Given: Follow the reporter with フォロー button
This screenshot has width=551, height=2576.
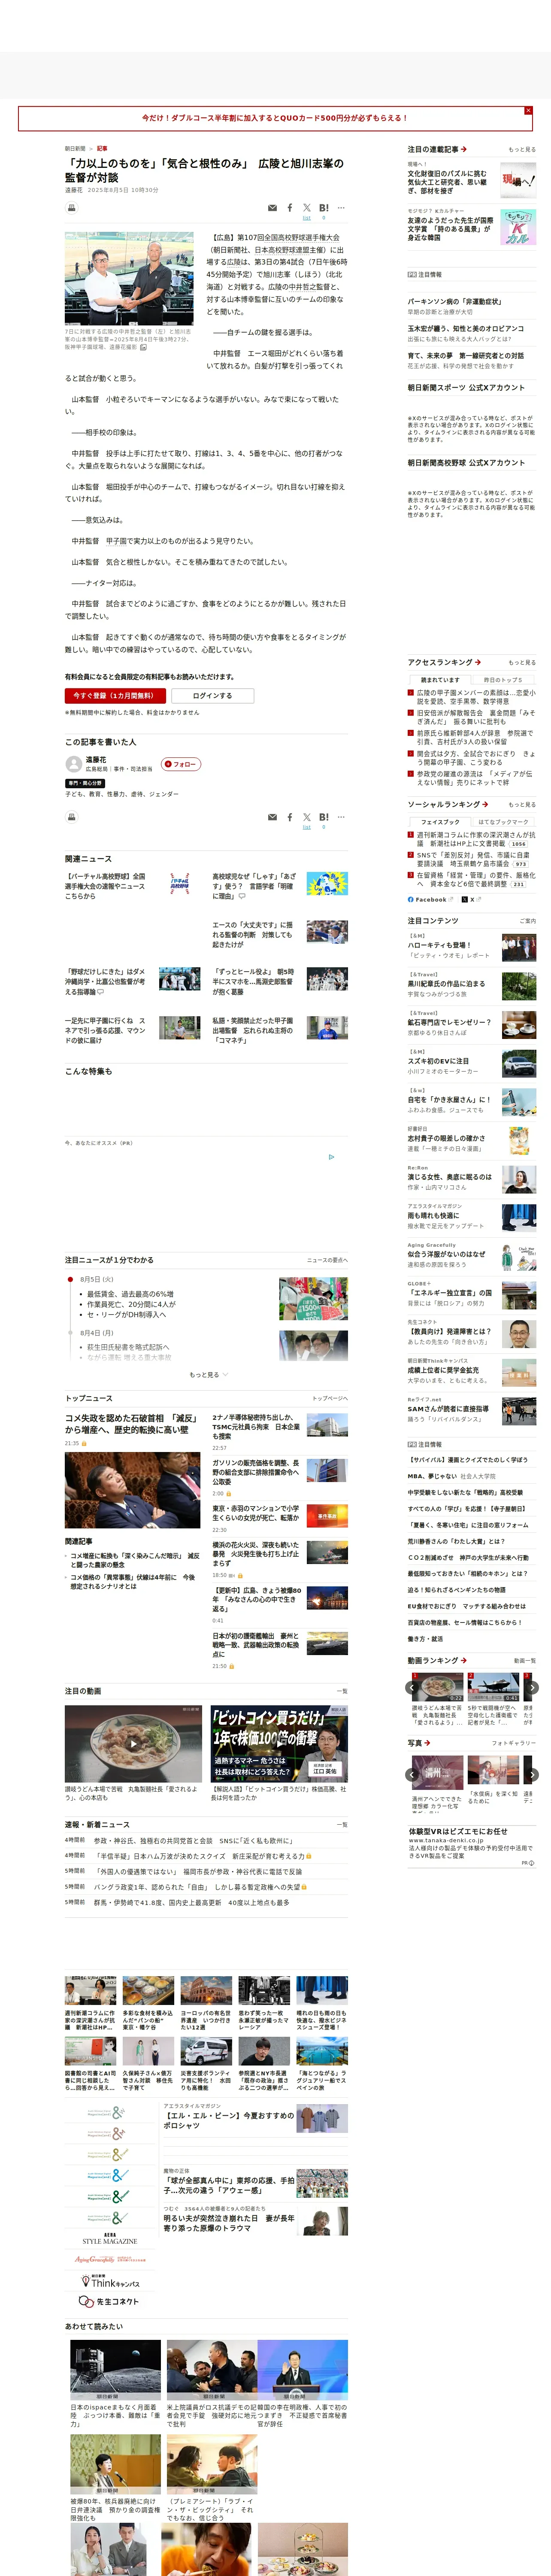Looking at the screenshot, I should coord(181,764).
